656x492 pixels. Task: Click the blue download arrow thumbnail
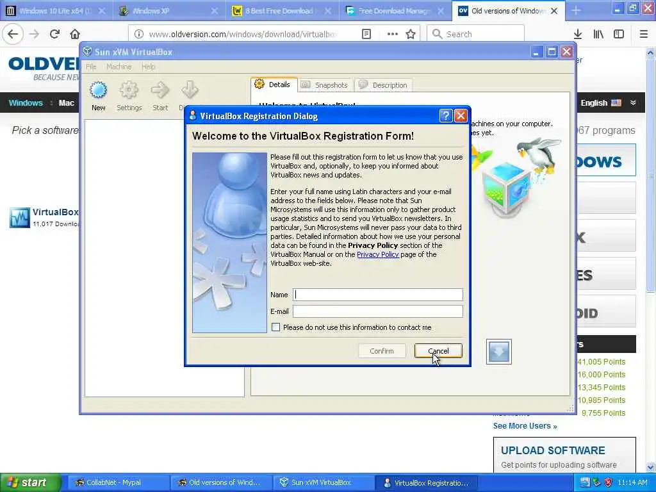point(498,352)
